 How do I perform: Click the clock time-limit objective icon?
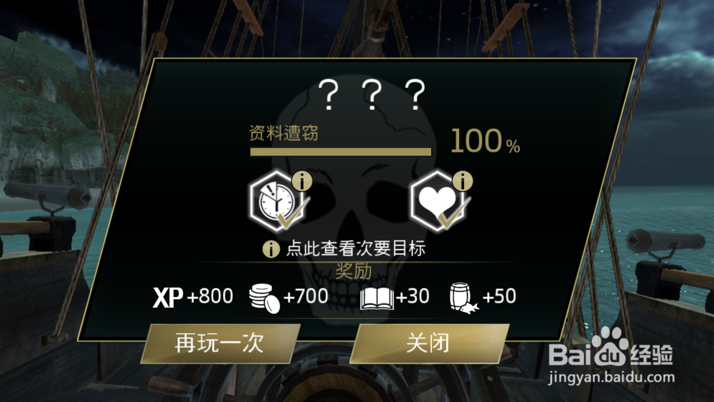point(276,201)
